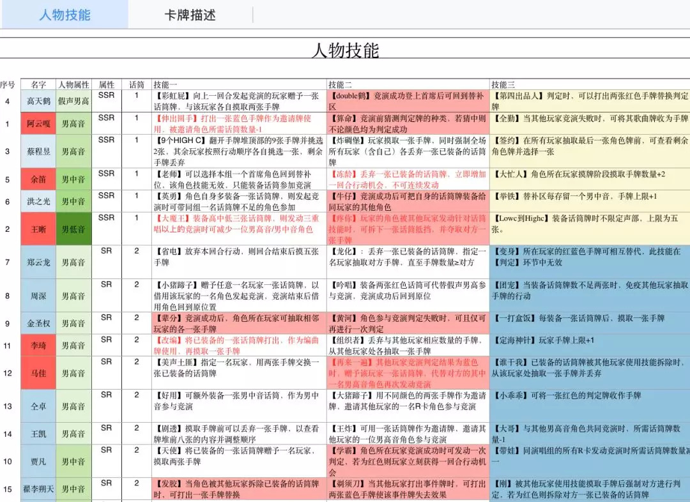Click the 【签约】 skill cell

click(590, 151)
